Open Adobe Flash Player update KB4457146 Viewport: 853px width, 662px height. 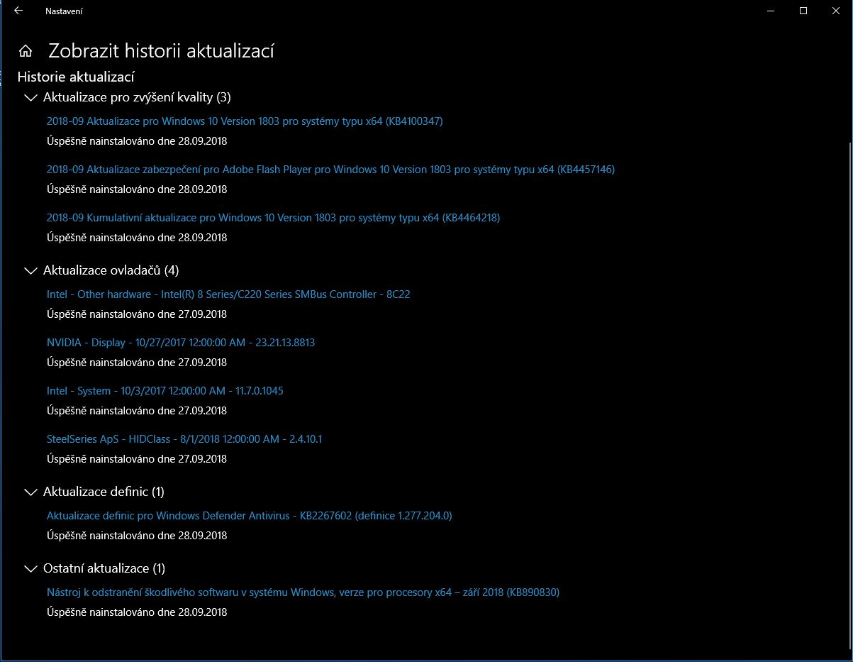pyautogui.click(x=330, y=170)
